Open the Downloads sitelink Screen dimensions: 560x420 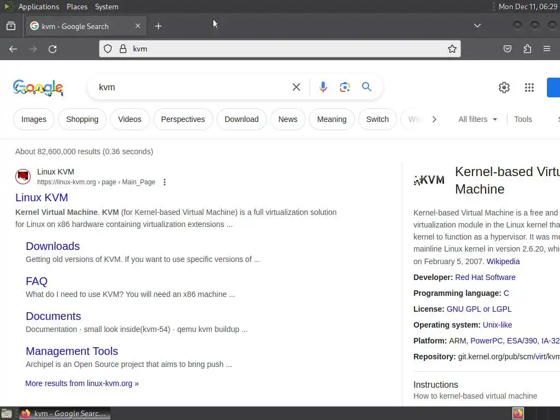tap(53, 246)
